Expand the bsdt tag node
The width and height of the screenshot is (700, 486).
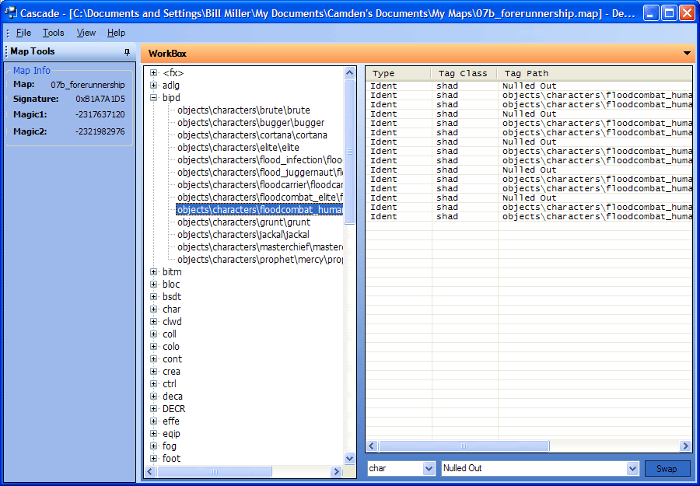(153, 297)
